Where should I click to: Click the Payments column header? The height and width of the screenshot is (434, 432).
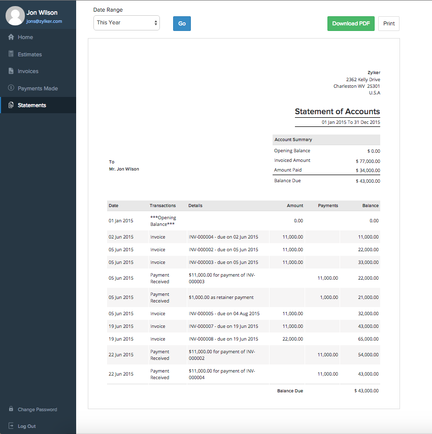(x=328, y=206)
